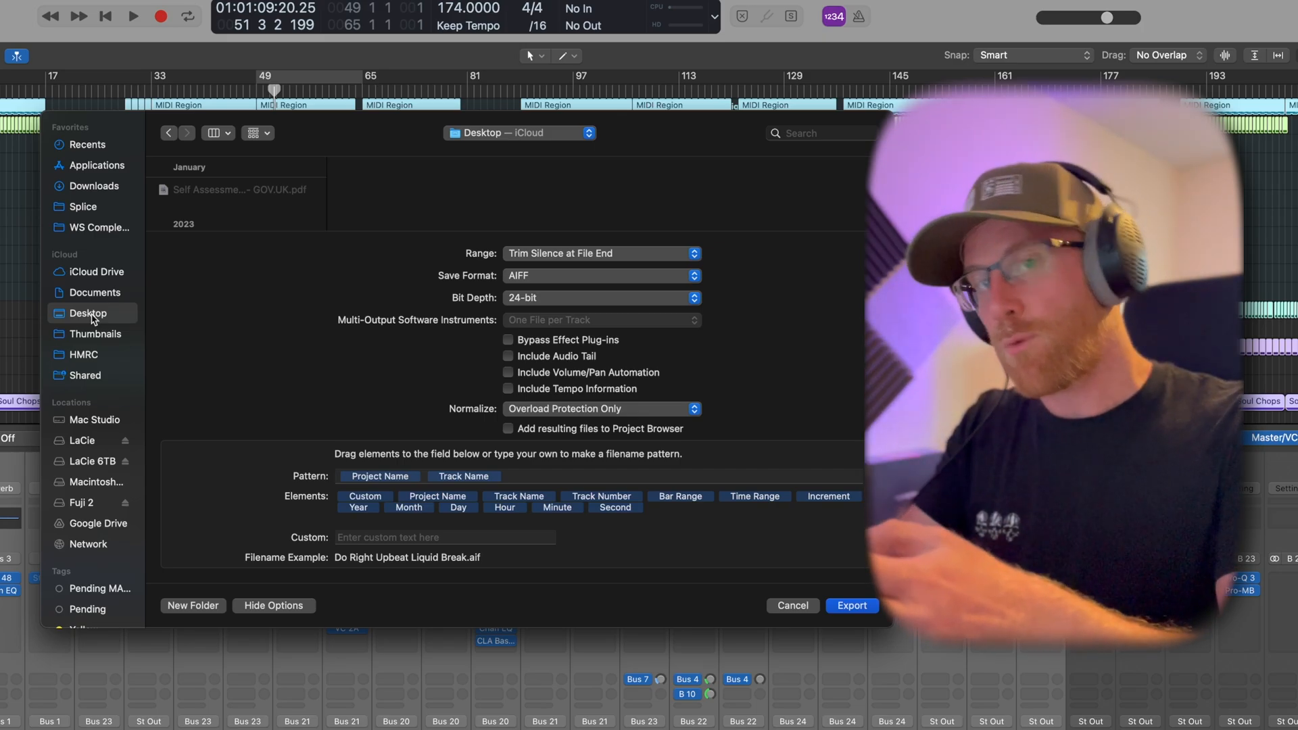Go back in the file browser
This screenshot has width=1298, height=730.
169,133
